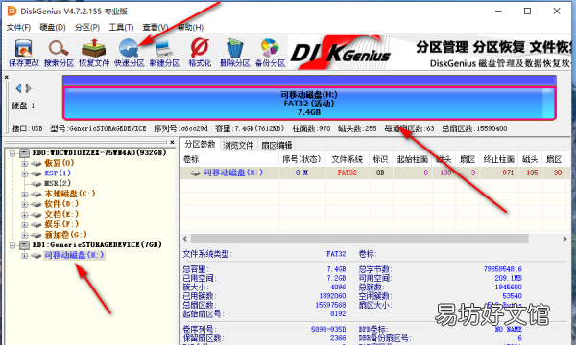Expand the ESP(1) partition node

pos(25,173)
